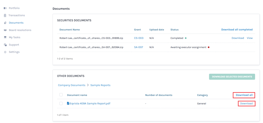This screenshot has width=263, height=123.
Task: Click Download all in Other Documents
Action: tap(244, 95)
